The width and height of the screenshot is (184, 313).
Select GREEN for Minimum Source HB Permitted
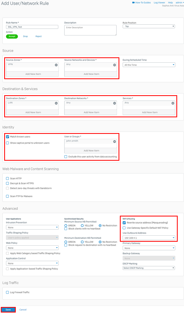pos(66,225)
